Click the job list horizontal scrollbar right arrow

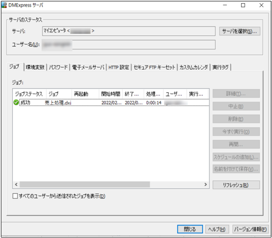click(x=206, y=184)
